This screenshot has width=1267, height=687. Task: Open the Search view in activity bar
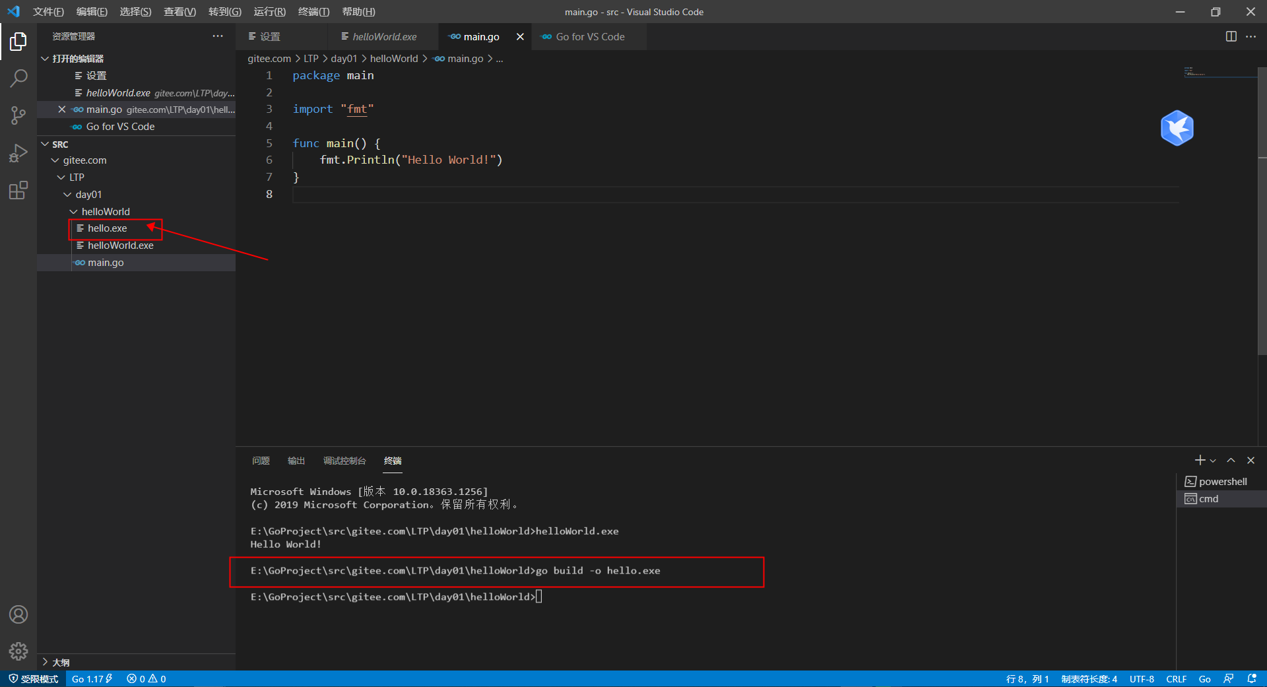pos(18,79)
